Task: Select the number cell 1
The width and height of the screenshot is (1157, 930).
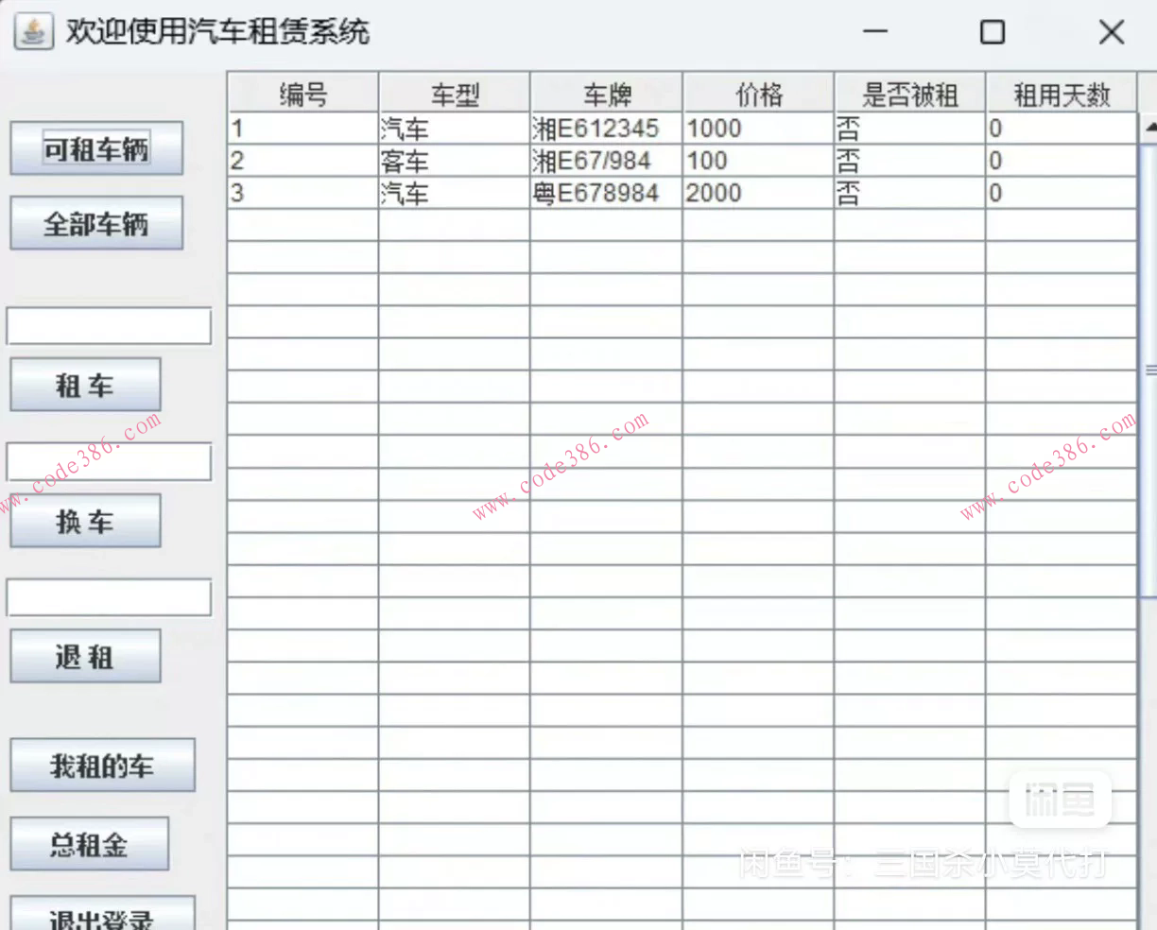Action: pyautogui.click(x=303, y=129)
